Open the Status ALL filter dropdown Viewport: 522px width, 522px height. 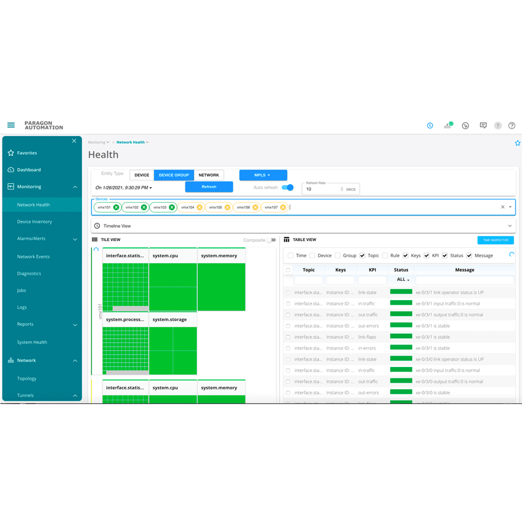pyautogui.click(x=403, y=280)
